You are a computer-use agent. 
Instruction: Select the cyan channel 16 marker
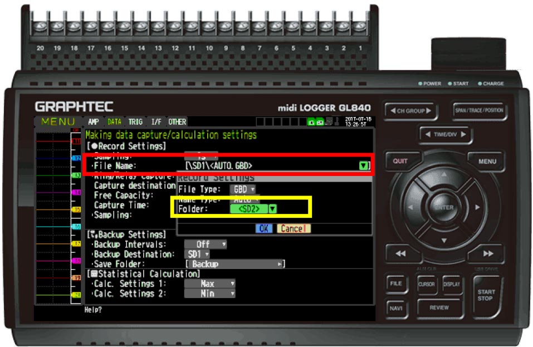(76, 227)
